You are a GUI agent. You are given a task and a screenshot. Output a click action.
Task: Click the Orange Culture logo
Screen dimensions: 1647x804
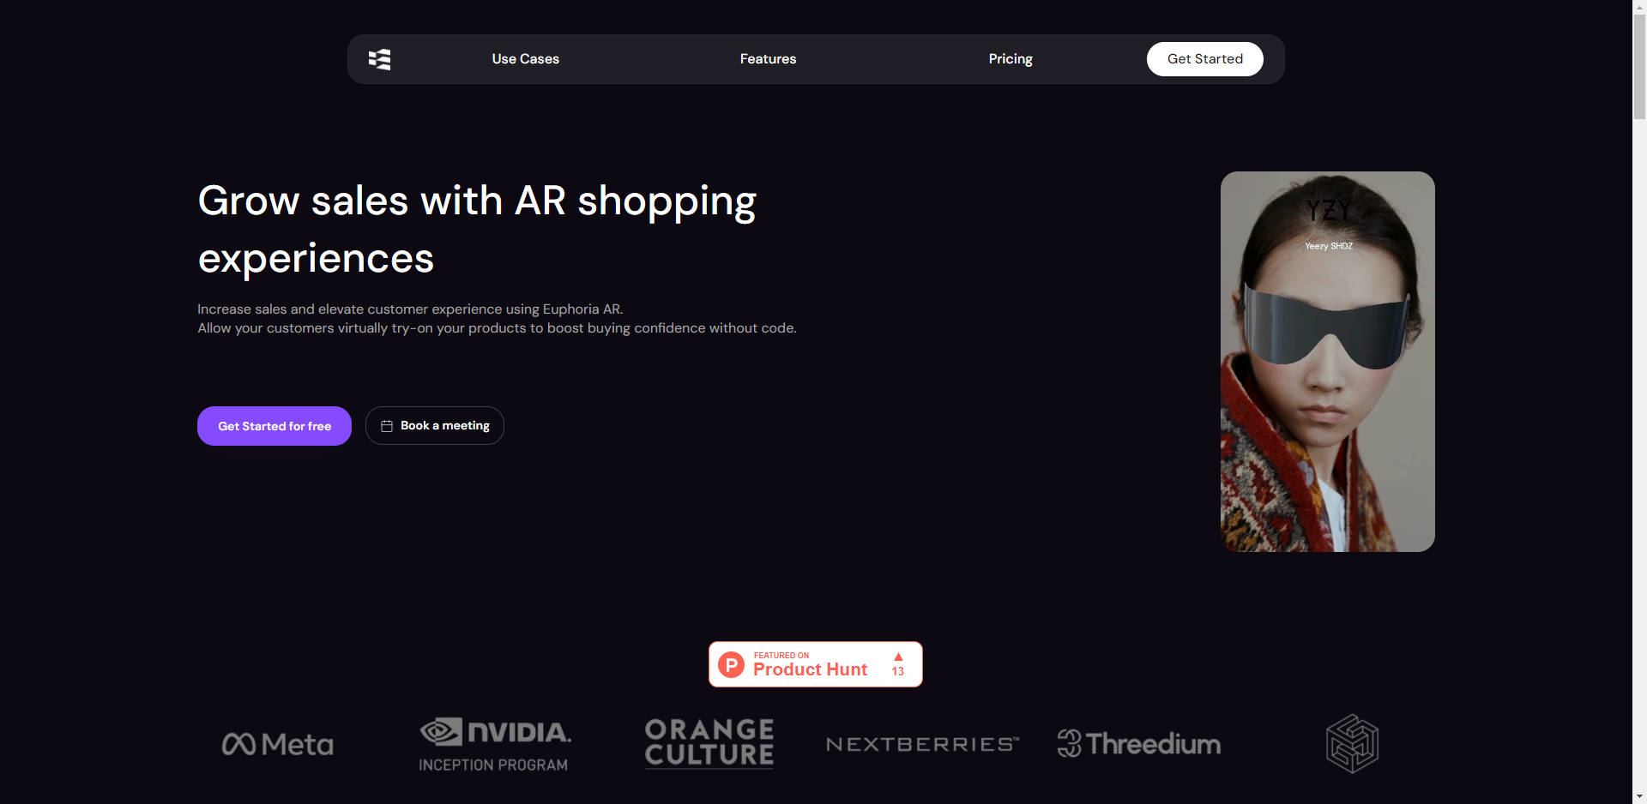coord(709,743)
